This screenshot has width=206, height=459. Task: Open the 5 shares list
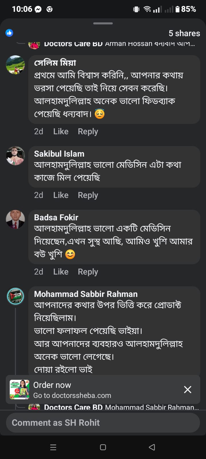184,33
